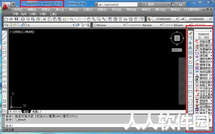Image resolution: width=215 pixels, height=134 pixels.
Task: Expand the layer 0 dropdown list
Action: click(x=73, y=25)
